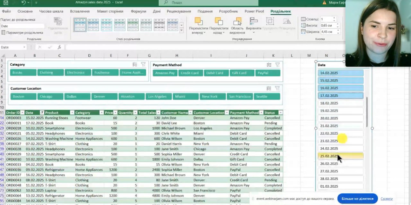Open the Selection Pane (Область виділення)
Image resolution: width=411 pixels, height=205 pixels.
pos(237,26)
